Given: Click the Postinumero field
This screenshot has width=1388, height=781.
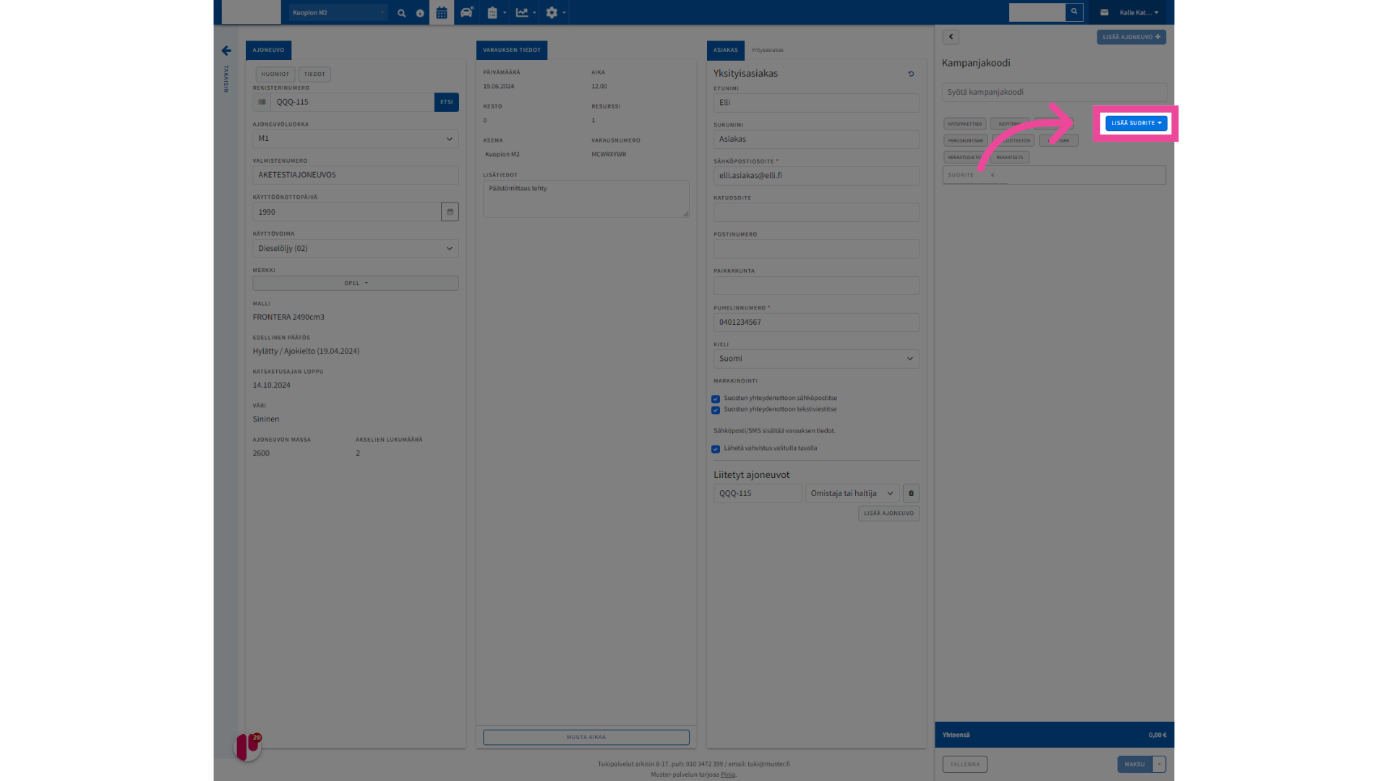Looking at the screenshot, I should pos(816,249).
